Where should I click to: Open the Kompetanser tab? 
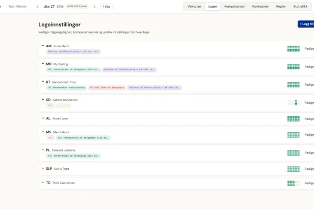[x=234, y=7]
